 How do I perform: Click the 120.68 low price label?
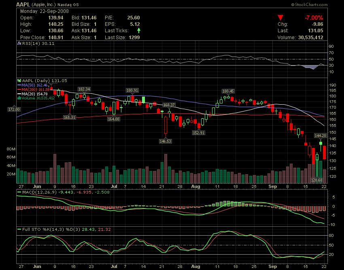pyautogui.click(x=317, y=180)
